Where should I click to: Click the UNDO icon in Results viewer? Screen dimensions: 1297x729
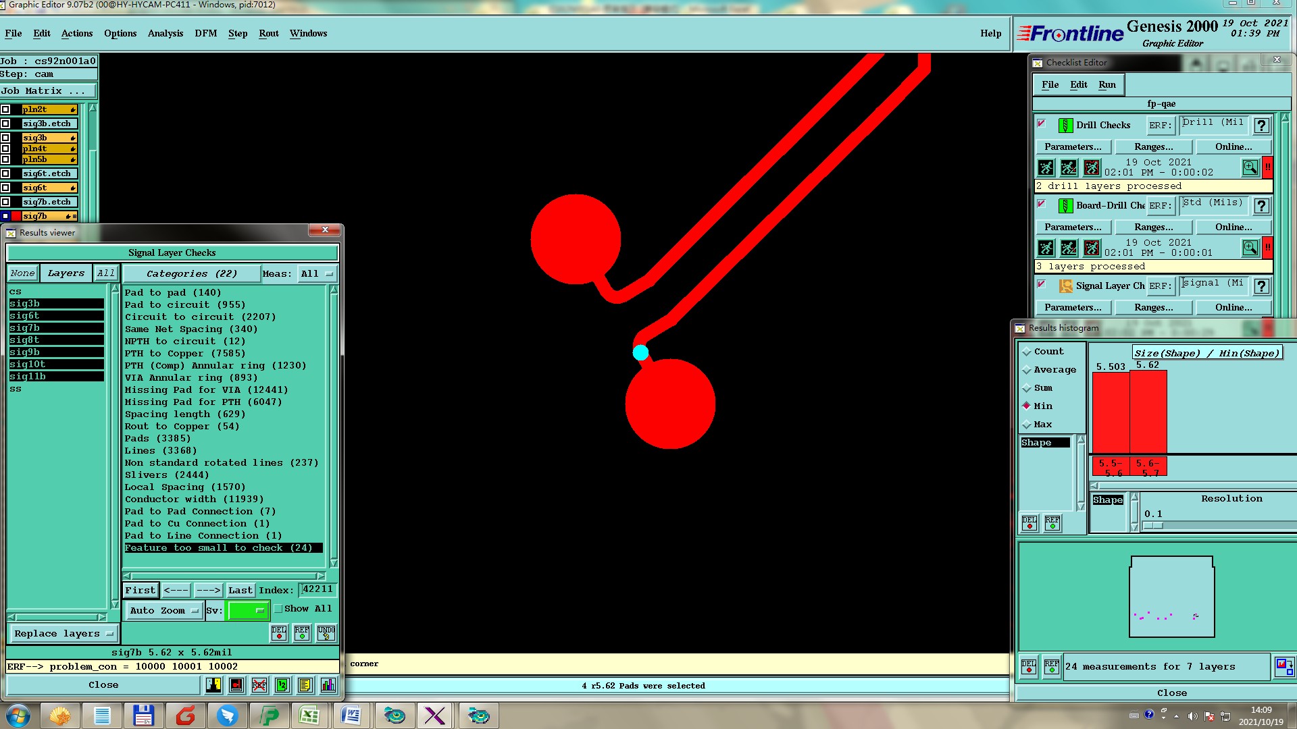click(326, 632)
